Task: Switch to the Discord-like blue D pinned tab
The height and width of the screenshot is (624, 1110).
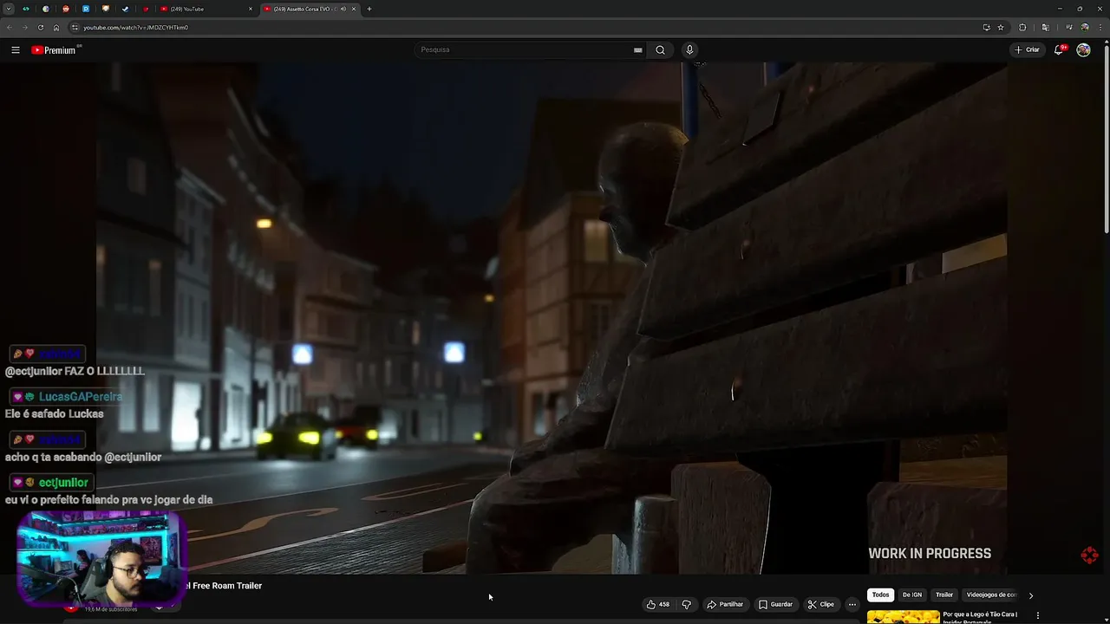Action: coord(85,9)
